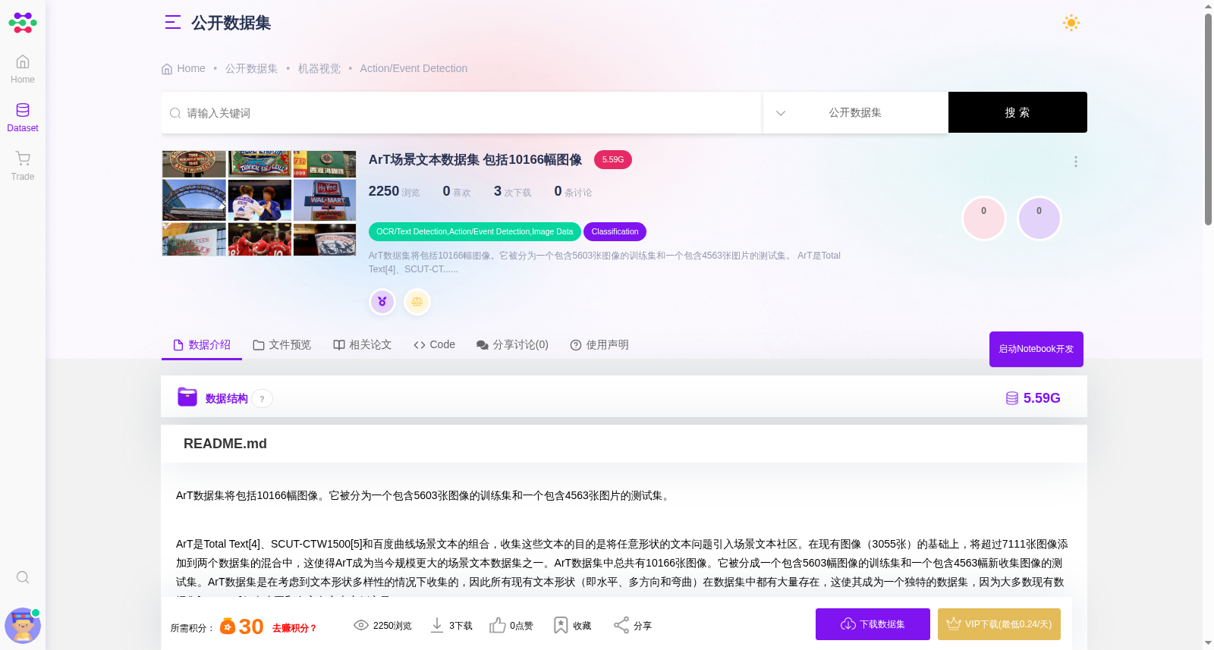Select the 公开数据集 search scope combo box
Image resolution: width=1214 pixels, height=650 pixels.
(855, 112)
